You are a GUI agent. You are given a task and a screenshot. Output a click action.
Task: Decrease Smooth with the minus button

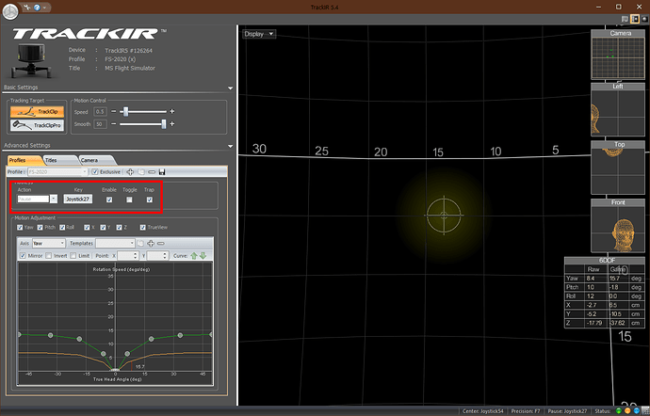(115, 123)
